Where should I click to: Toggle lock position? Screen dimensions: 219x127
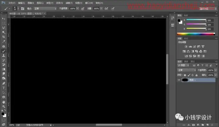pos(193,75)
